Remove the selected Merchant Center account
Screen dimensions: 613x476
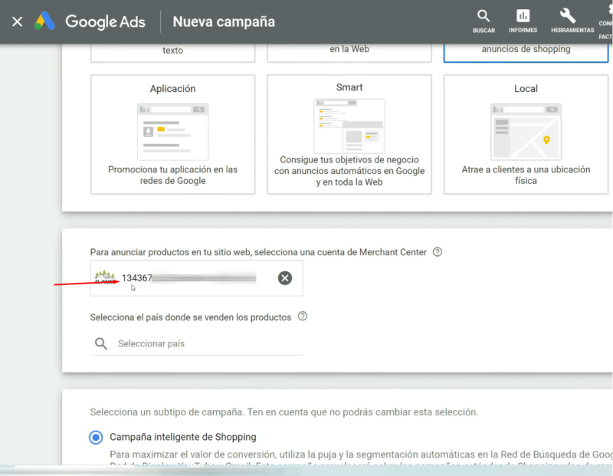pyautogui.click(x=284, y=278)
